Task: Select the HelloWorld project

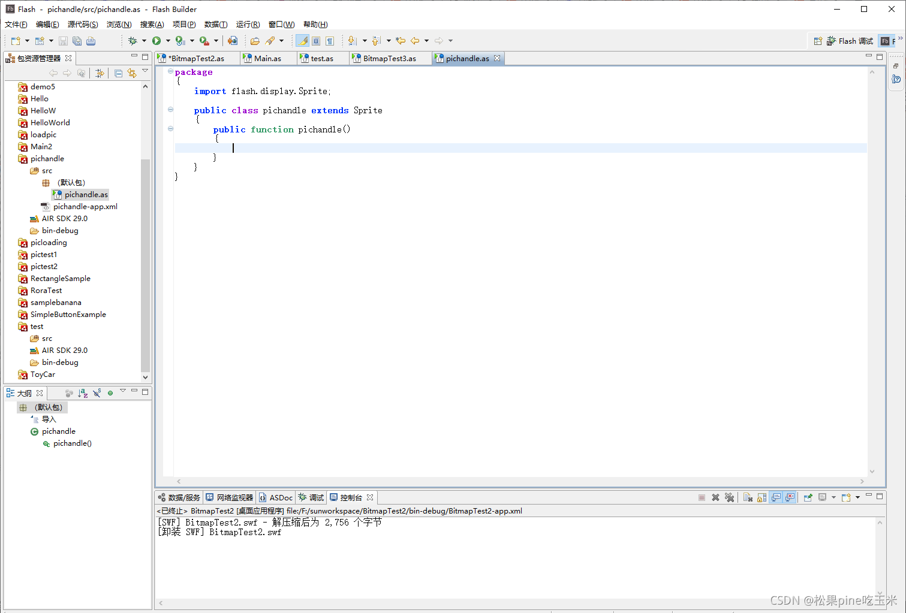Action: click(50, 123)
